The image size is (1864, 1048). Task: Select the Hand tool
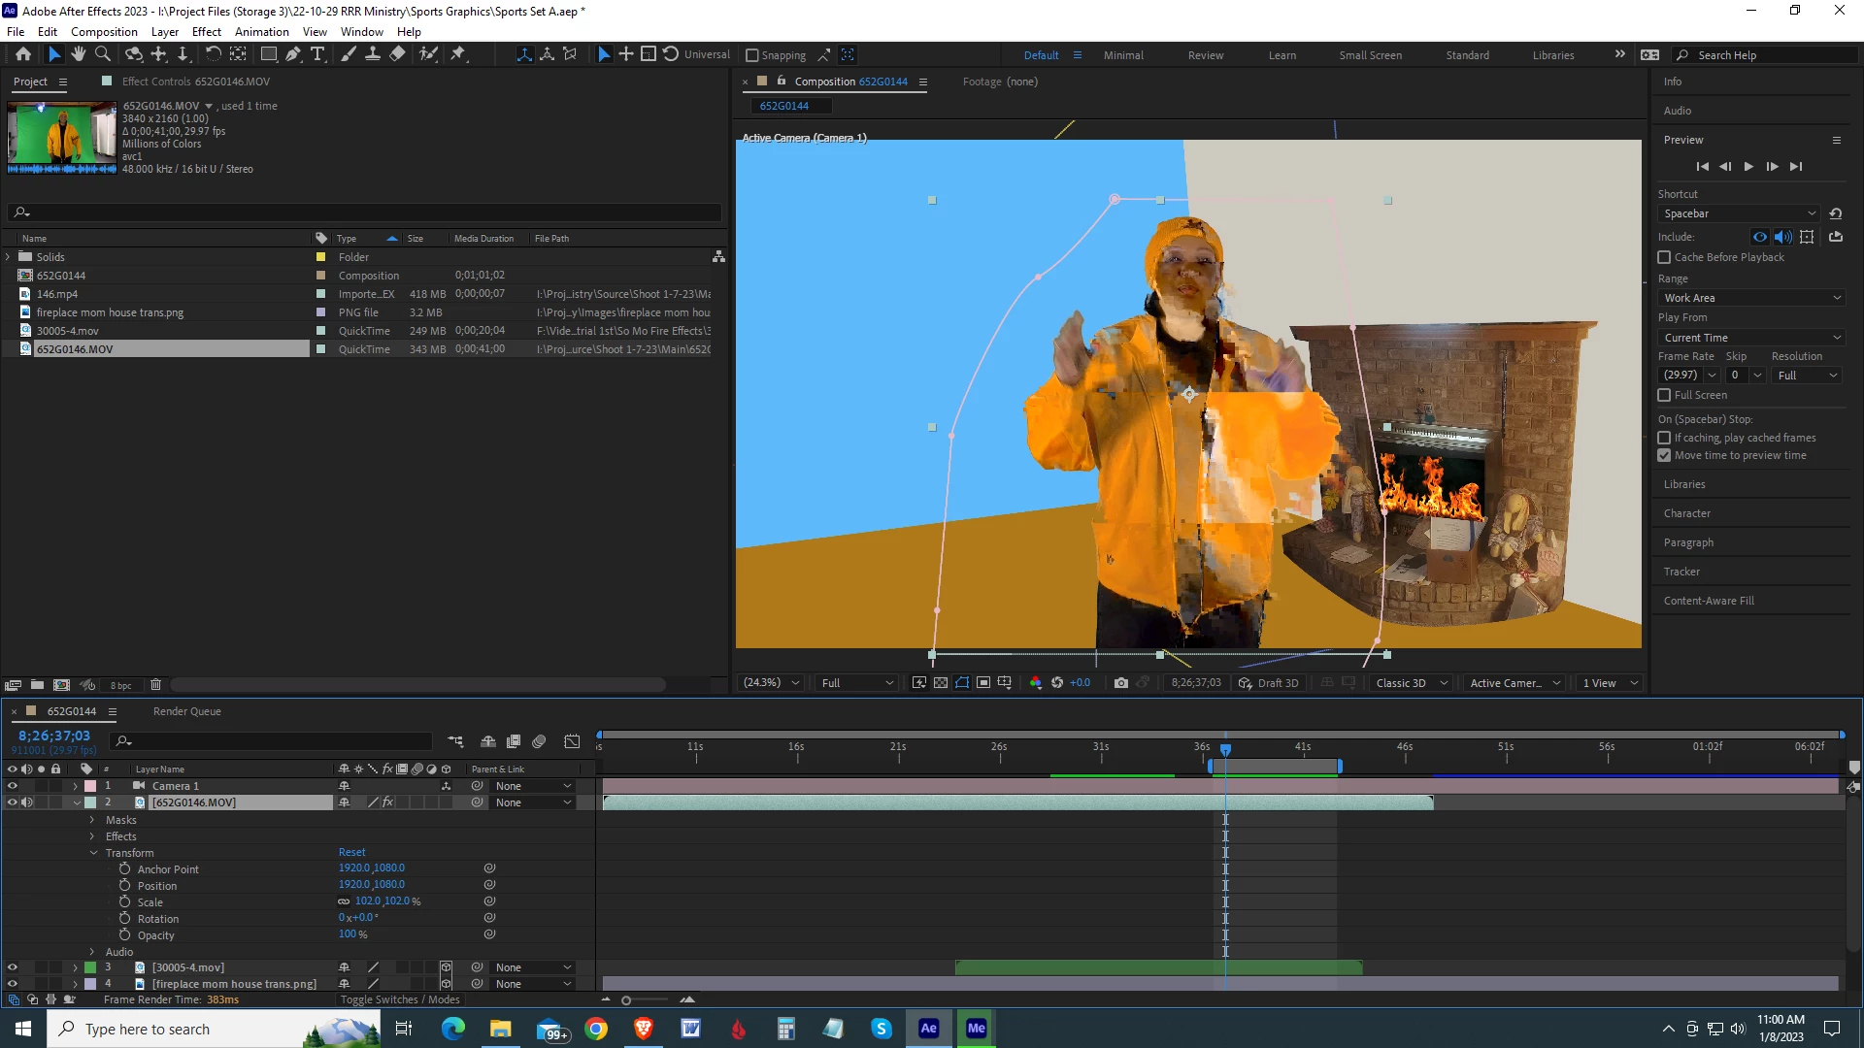pos(79,54)
